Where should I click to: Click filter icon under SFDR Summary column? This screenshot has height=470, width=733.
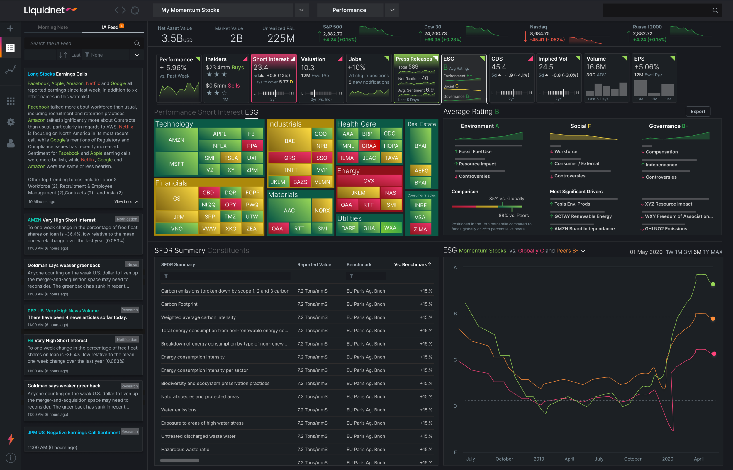tap(166, 276)
